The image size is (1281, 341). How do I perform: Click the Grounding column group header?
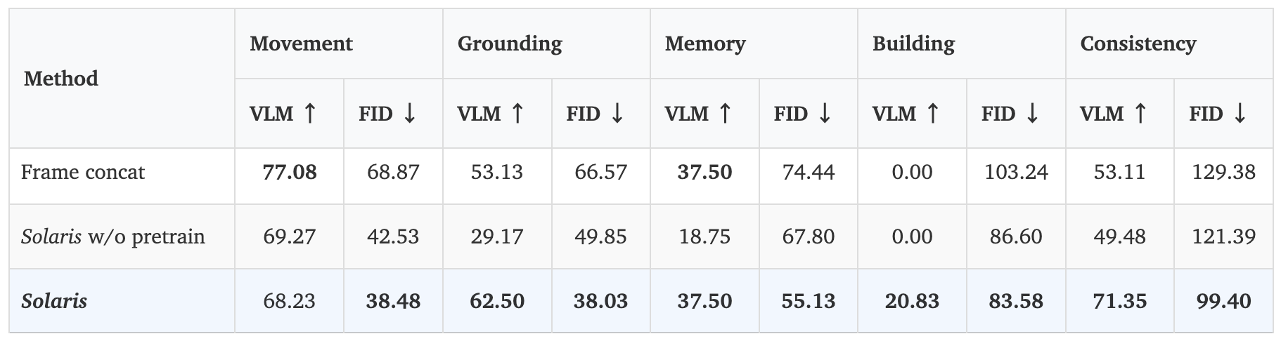pos(510,44)
